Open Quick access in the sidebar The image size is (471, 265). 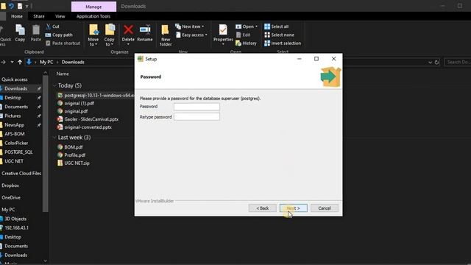[15, 79]
